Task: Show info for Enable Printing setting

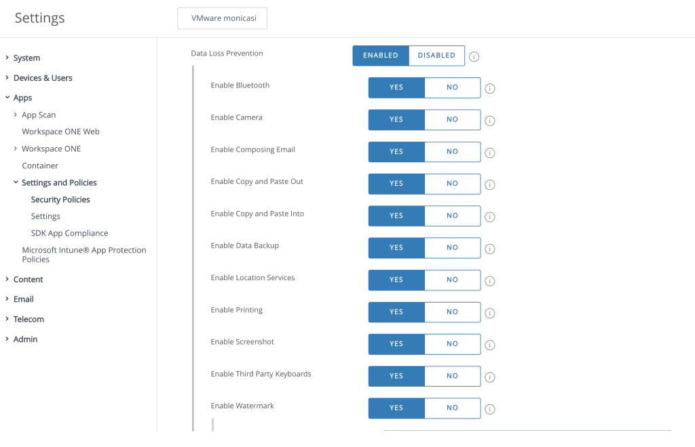Action: pos(489,313)
